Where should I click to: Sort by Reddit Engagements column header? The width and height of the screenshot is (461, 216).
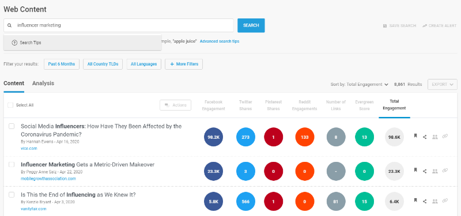(305, 105)
